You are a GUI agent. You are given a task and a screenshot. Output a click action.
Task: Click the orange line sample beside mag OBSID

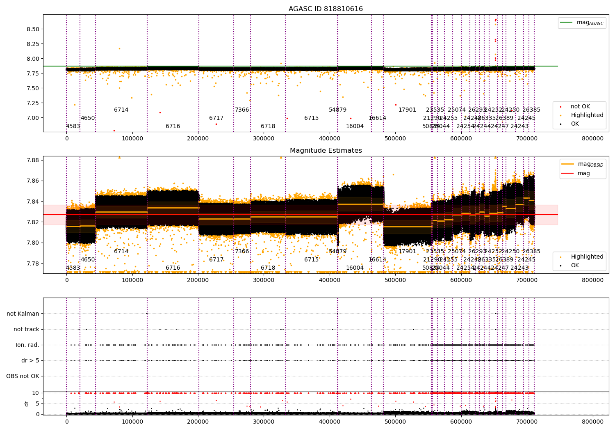pyautogui.click(x=567, y=164)
